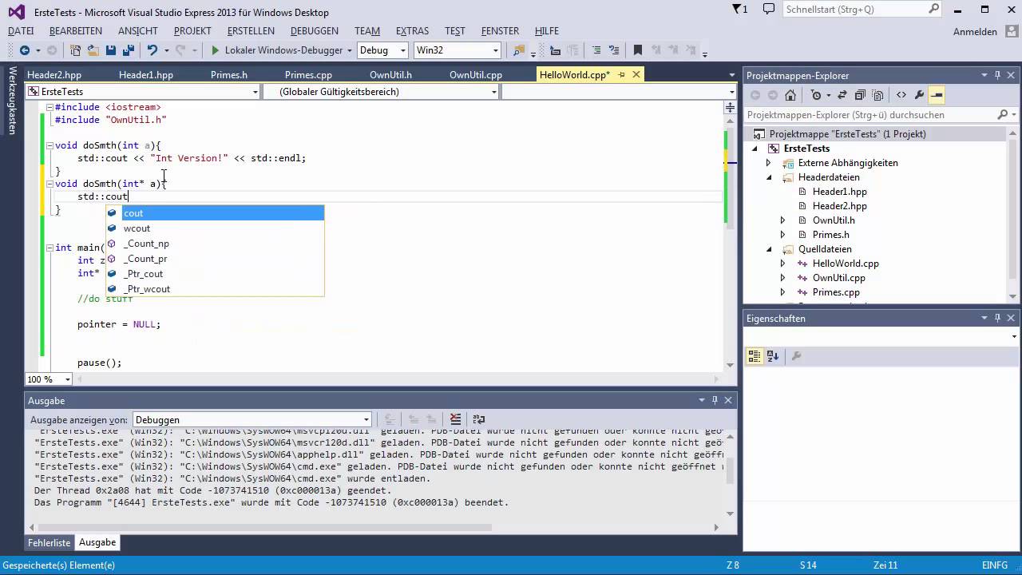The height and width of the screenshot is (575, 1022).
Task: Collapse all icon in Projektmappen-Explorer
Action: 859,95
